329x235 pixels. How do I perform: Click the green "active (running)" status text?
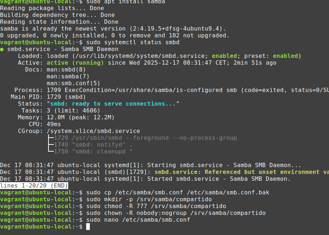[x=75, y=63]
